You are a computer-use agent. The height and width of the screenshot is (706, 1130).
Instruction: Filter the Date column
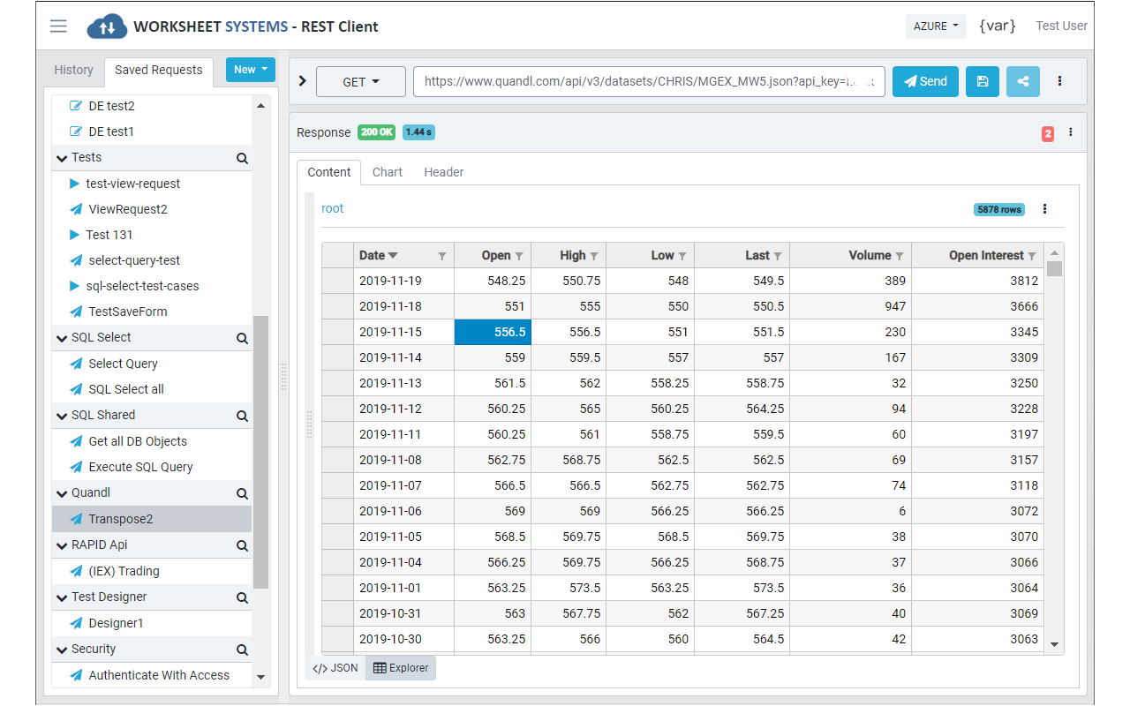[x=442, y=256]
